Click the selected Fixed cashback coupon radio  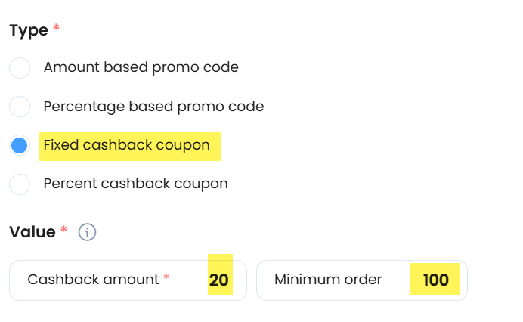tap(20, 145)
